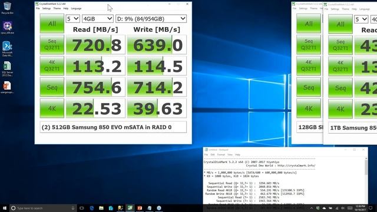Open Settings menu in front CrystalDiskMark window

point(47,8)
